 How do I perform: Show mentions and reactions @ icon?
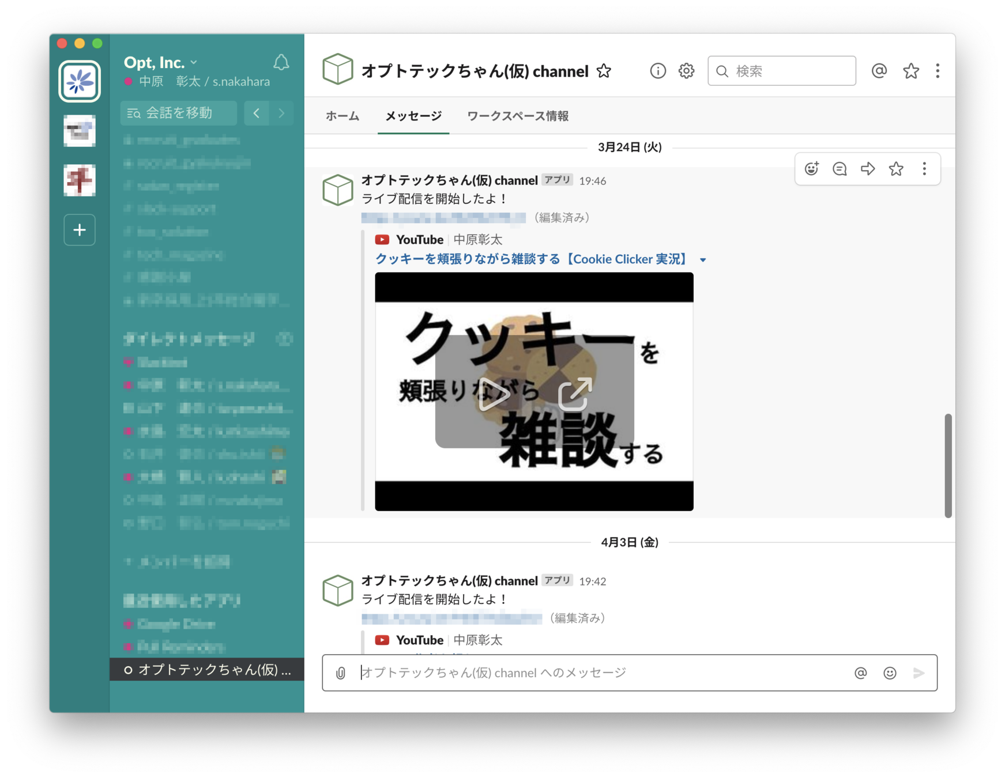pyautogui.click(x=879, y=71)
